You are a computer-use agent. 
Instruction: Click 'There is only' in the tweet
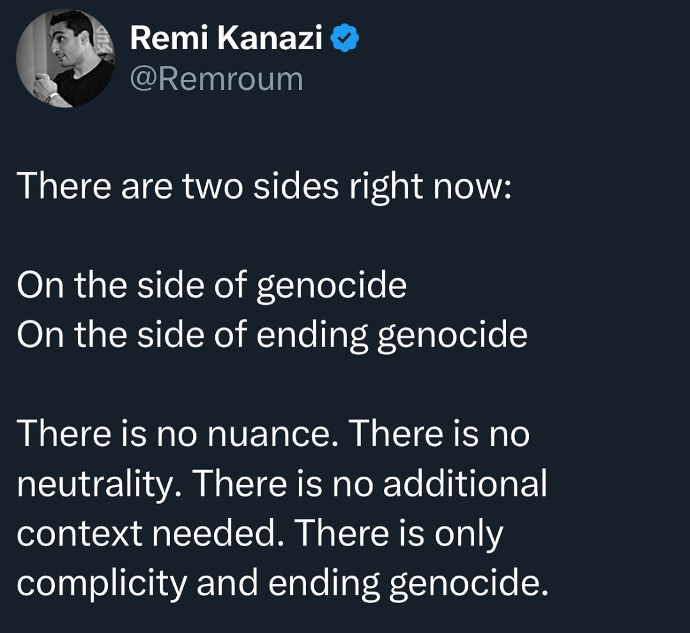coord(400,533)
